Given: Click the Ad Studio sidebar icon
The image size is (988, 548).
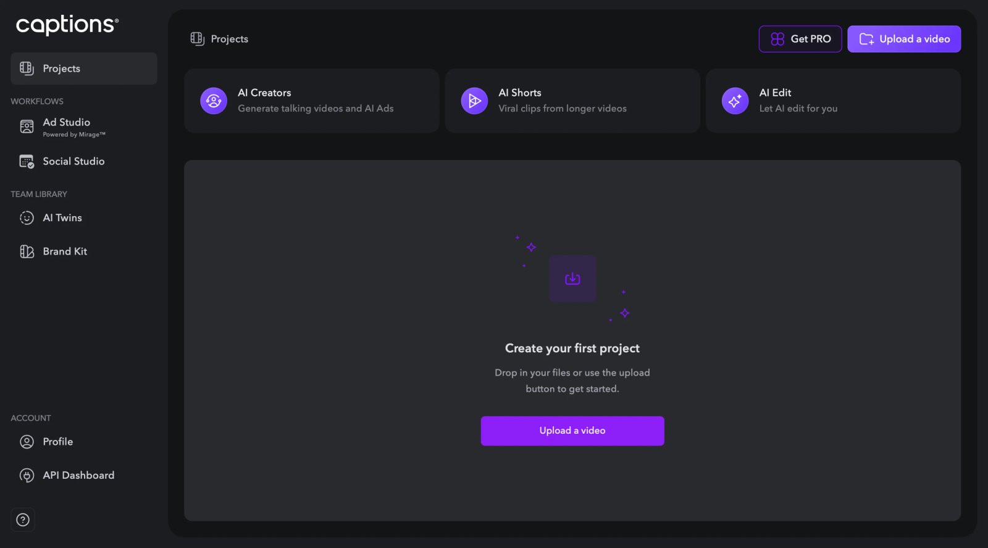Looking at the screenshot, I should tap(27, 127).
